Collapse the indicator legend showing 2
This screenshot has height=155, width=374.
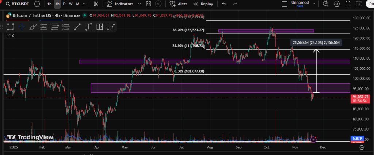tap(11, 35)
